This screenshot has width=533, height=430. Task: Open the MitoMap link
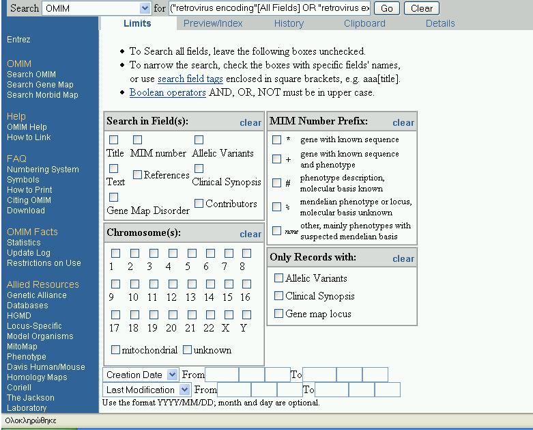(x=22, y=346)
